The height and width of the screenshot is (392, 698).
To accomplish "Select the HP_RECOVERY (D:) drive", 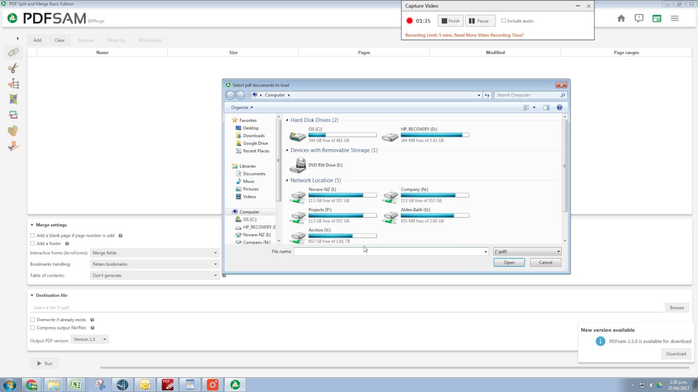I will 425,134.
